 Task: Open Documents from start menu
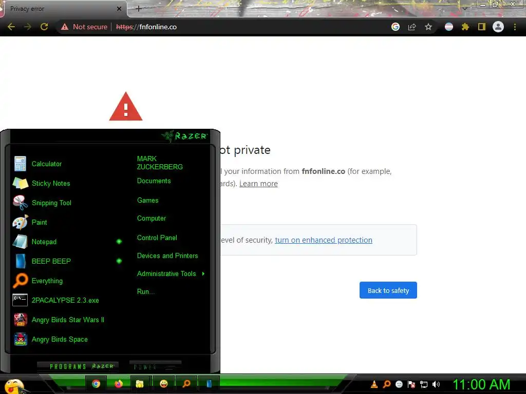click(154, 181)
